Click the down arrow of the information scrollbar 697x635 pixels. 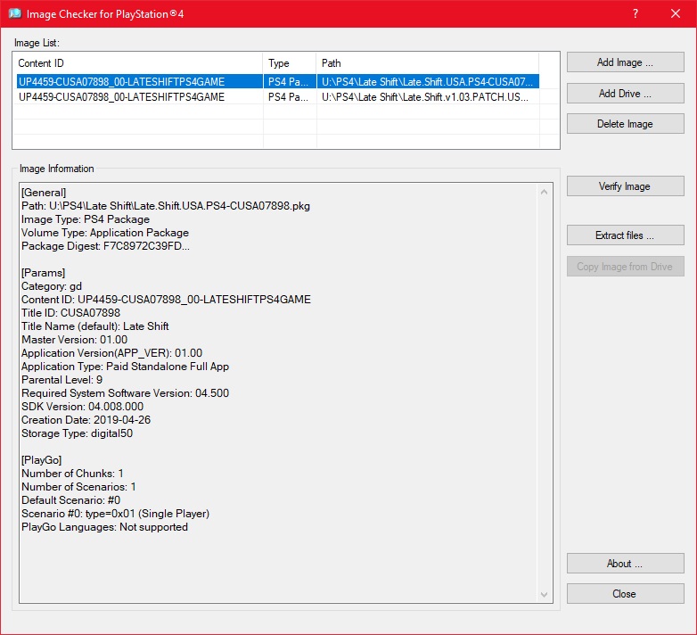tap(544, 595)
